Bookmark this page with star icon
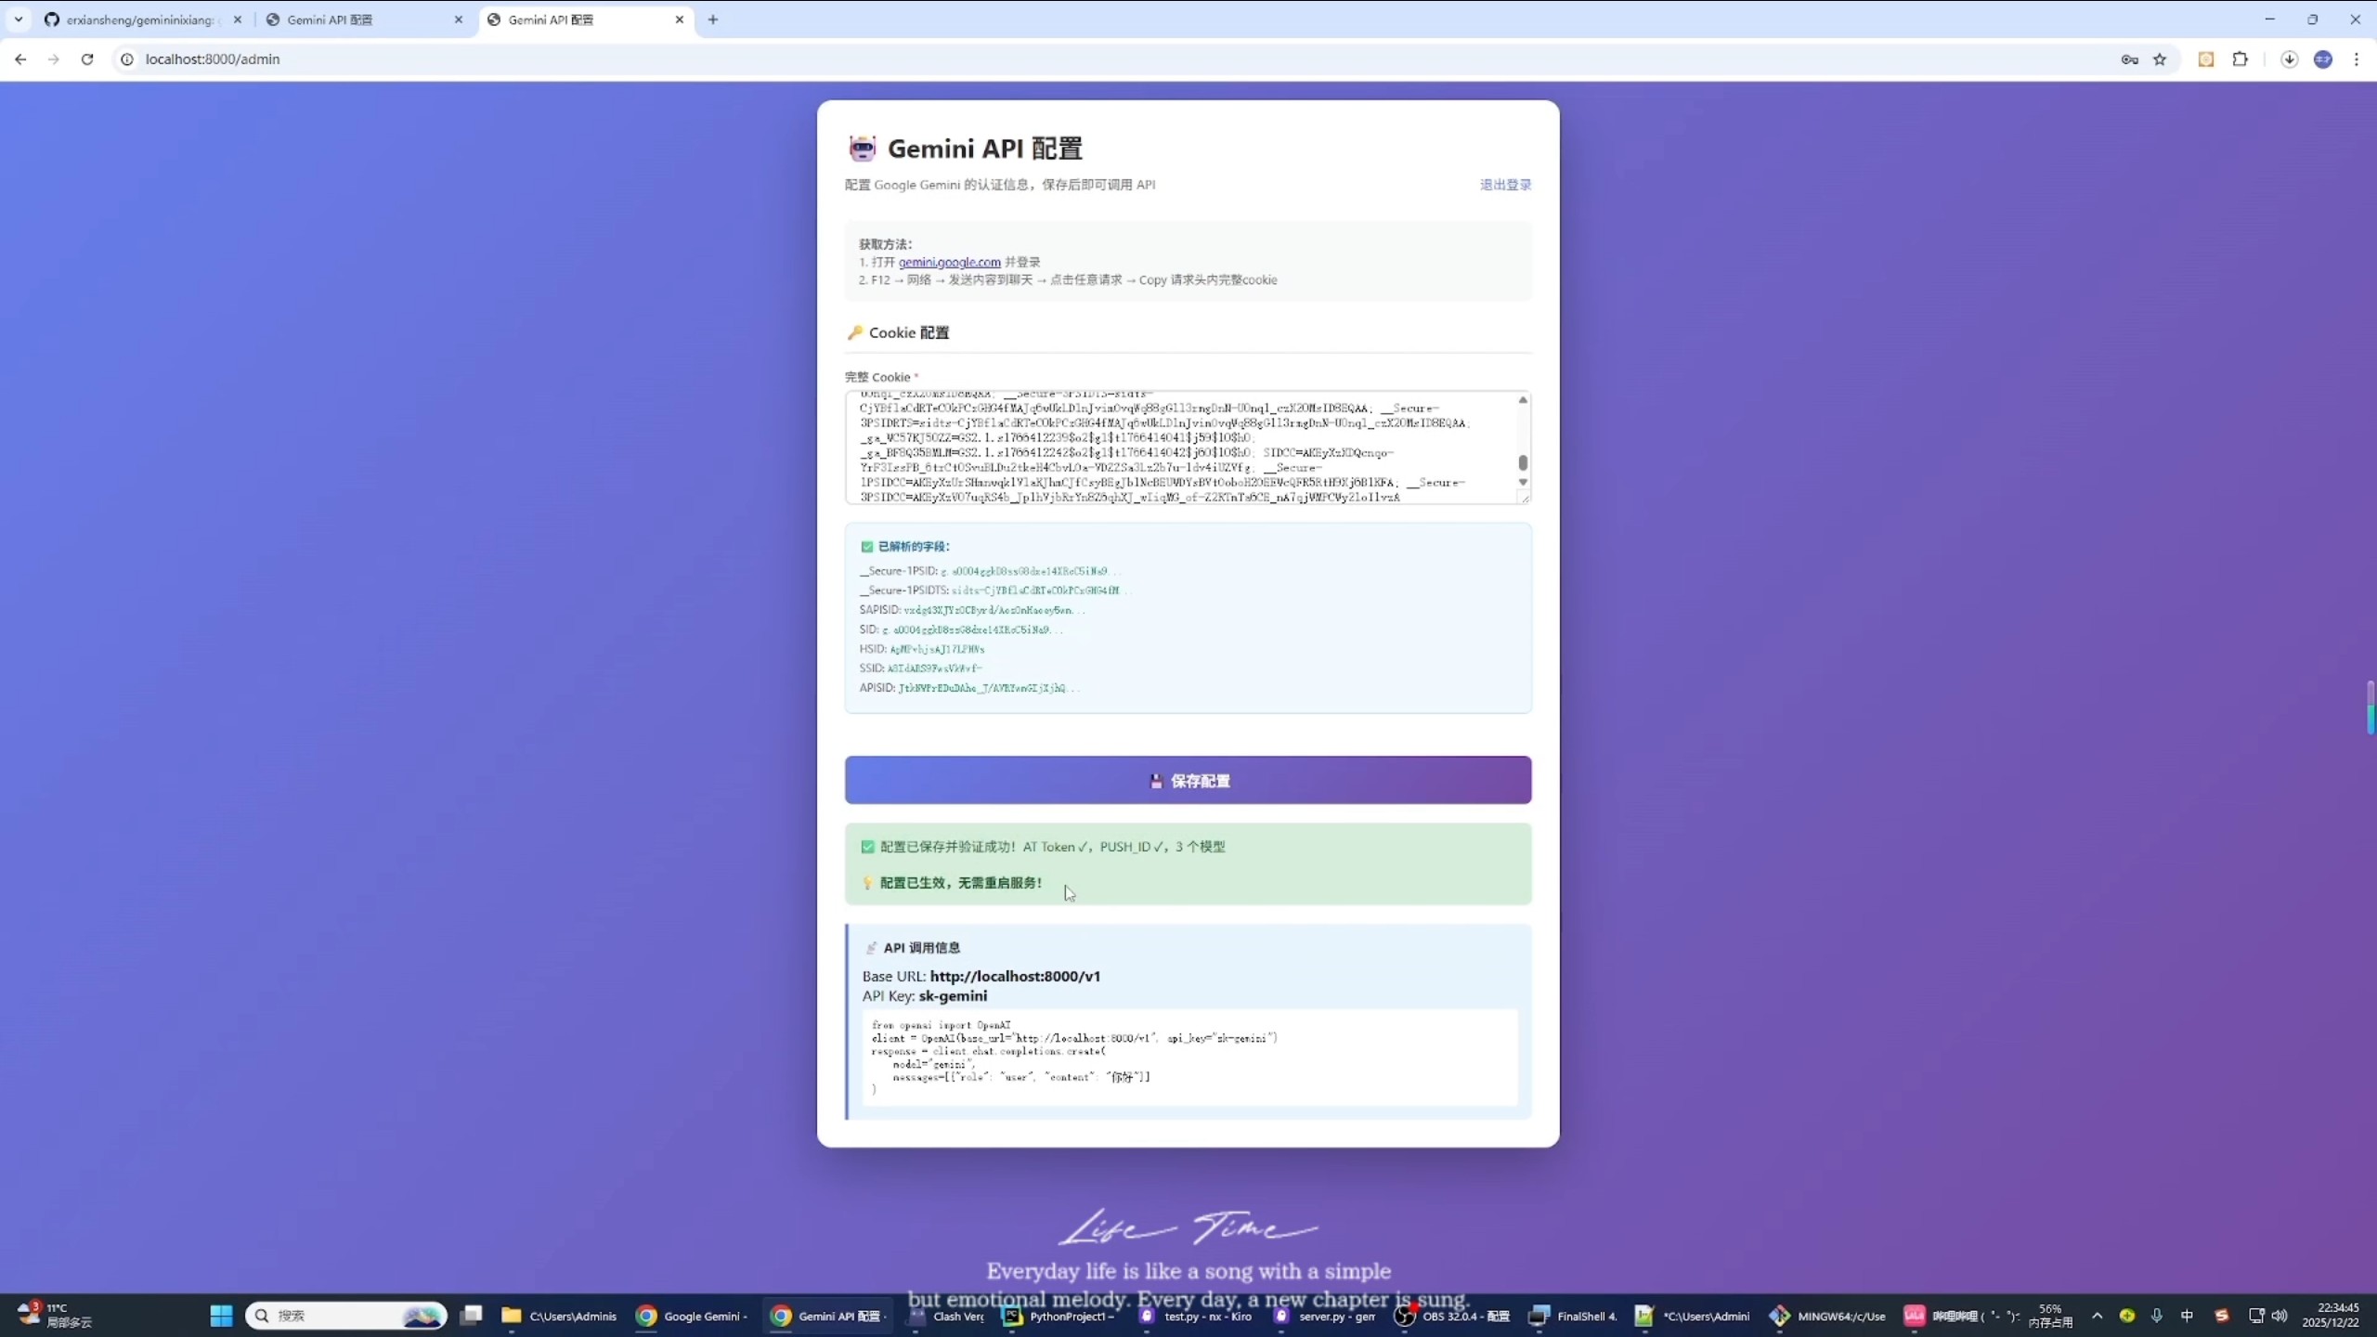This screenshot has height=1337, width=2377. click(2160, 59)
